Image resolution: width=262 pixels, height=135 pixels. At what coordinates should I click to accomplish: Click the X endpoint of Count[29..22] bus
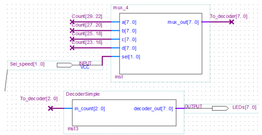tap(72, 22)
